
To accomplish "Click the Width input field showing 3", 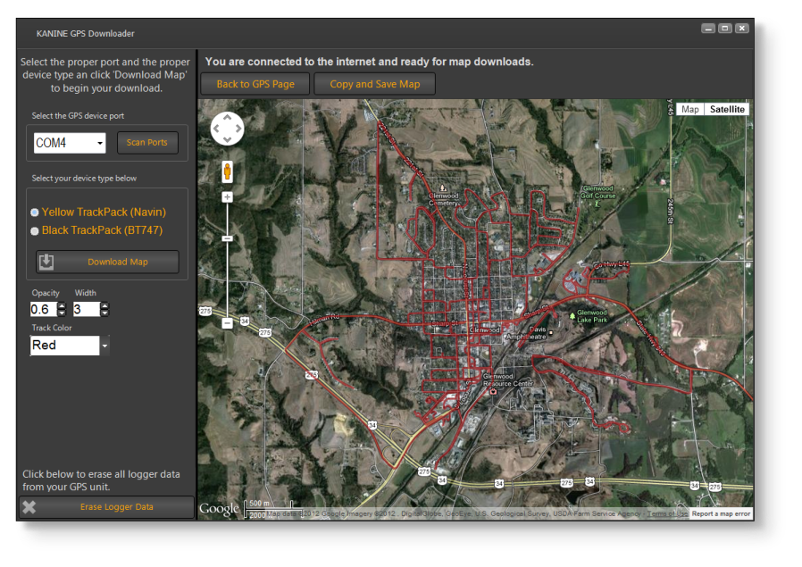I will [87, 309].
